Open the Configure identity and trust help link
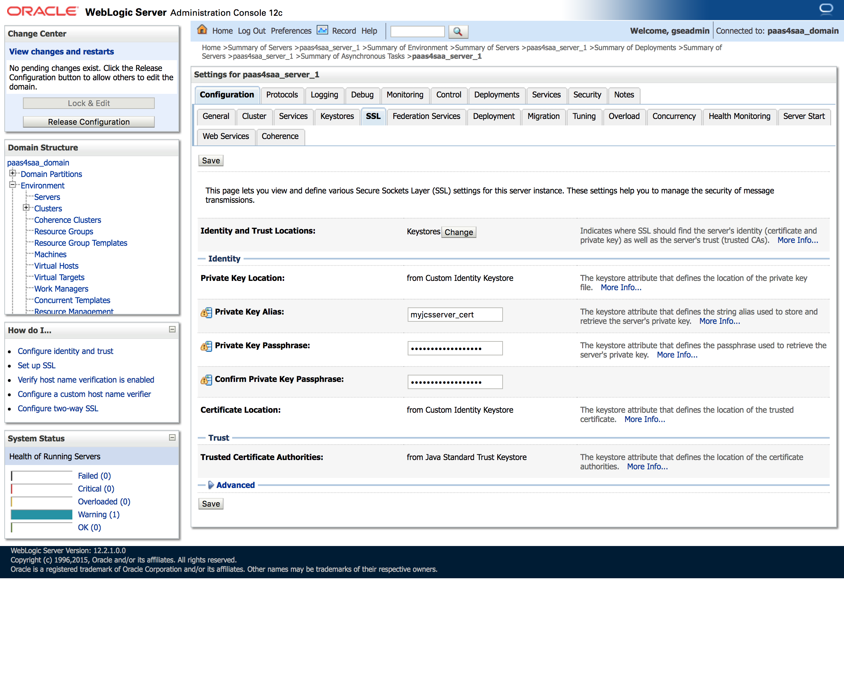The height and width of the screenshot is (680, 844). [x=65, y=351]
